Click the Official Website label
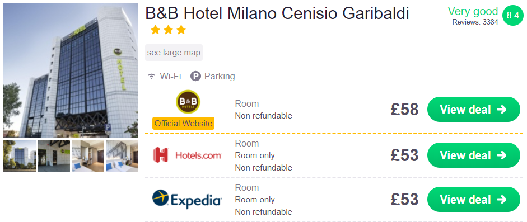 pyautogui.click(x=183, y=123)
